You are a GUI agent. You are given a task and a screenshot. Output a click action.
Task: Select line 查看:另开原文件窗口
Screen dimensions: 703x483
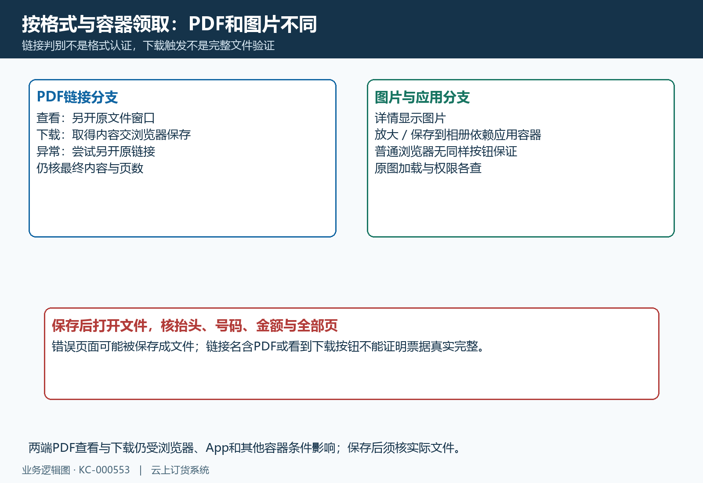pyautogui.click(x=96, y=118)
